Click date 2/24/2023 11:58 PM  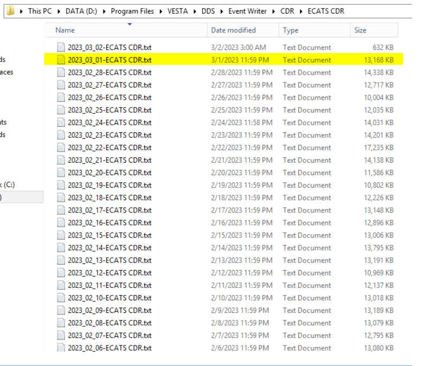point(242,123)
